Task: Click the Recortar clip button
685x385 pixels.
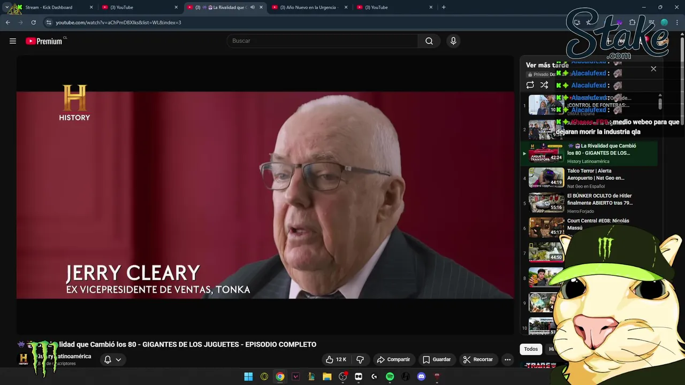Action: (x=478, y=359)
